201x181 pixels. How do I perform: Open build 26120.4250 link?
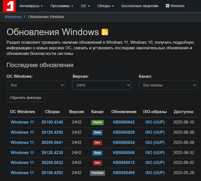[52, 132]
